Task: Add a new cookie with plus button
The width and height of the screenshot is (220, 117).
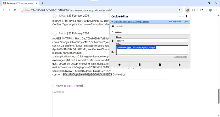Action: (x=119, y=65)
